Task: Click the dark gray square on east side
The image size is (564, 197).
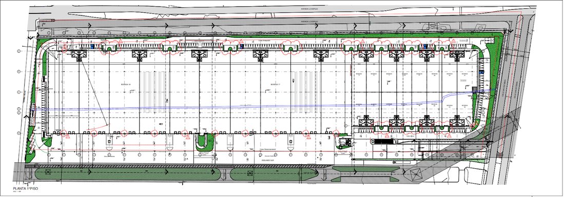Action: (x=474, y=89)
